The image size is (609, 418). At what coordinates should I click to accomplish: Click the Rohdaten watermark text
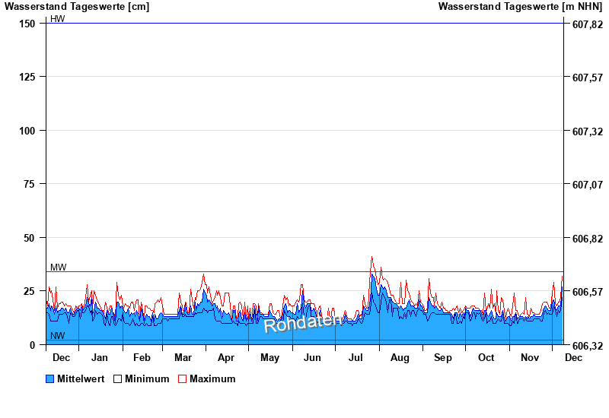tap(304, 322)
